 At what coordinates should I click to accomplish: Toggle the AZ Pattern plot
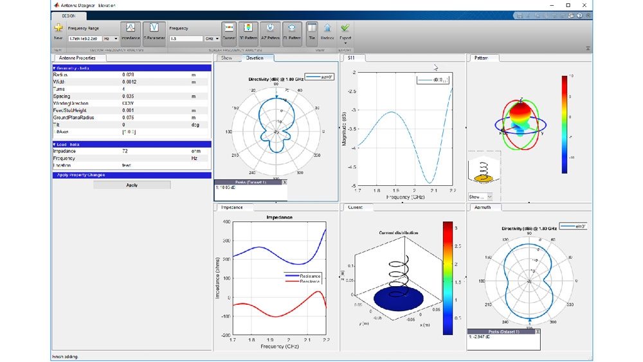click(271, 31)
